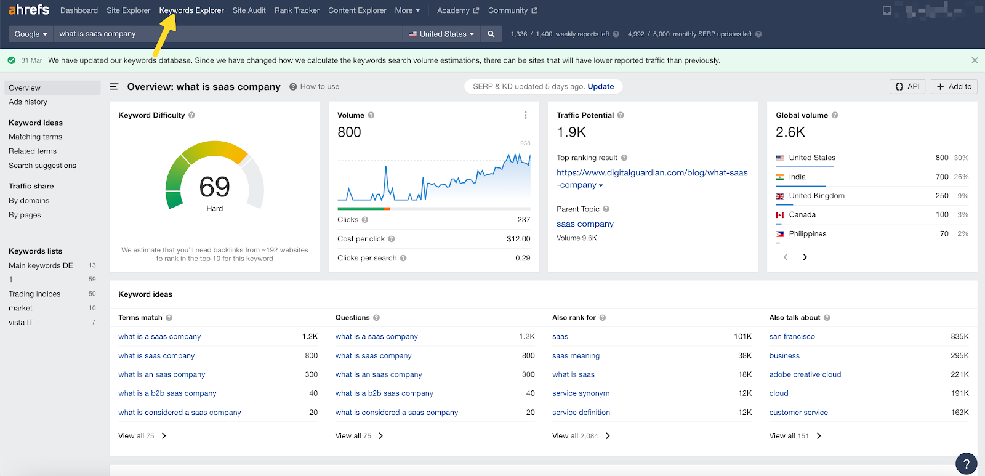Open the Site Explorer tab
This screenshot has width=985, height=476.
(128, 10)
